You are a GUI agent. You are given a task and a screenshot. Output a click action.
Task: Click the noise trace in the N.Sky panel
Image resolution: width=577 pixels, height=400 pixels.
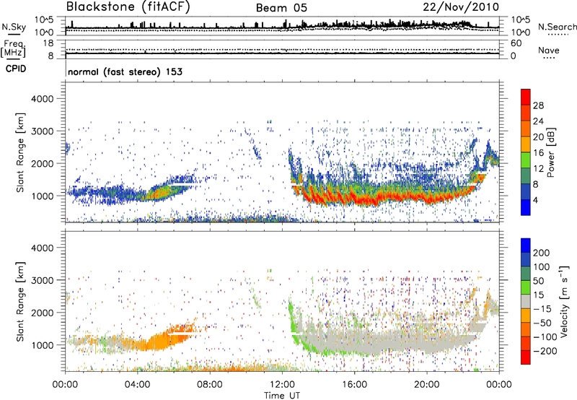(282, 27)
